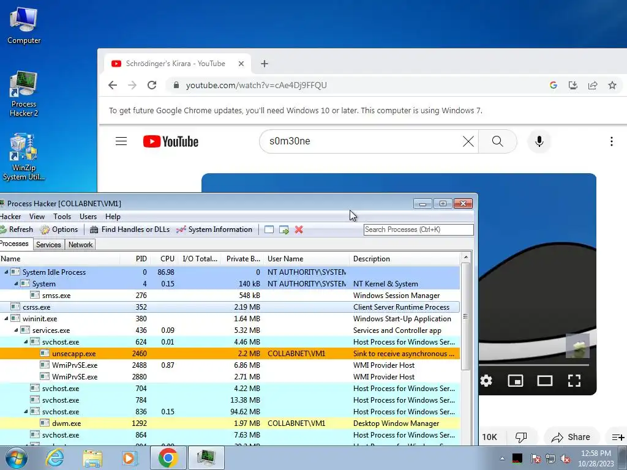Image resolution: width=627 pixels, height=470 pixels.
Task: Open the Google icon in the address bar
Action: 554,85
